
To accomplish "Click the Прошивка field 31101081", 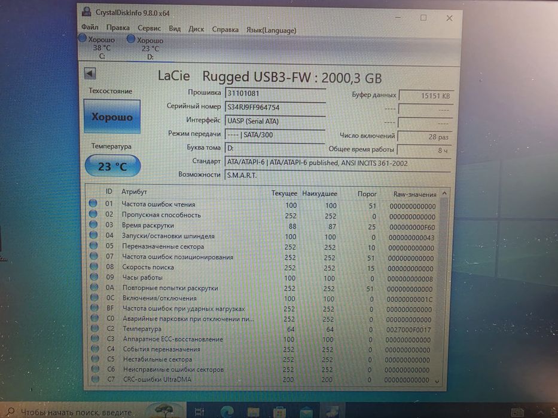I will [x=276, y=94].
